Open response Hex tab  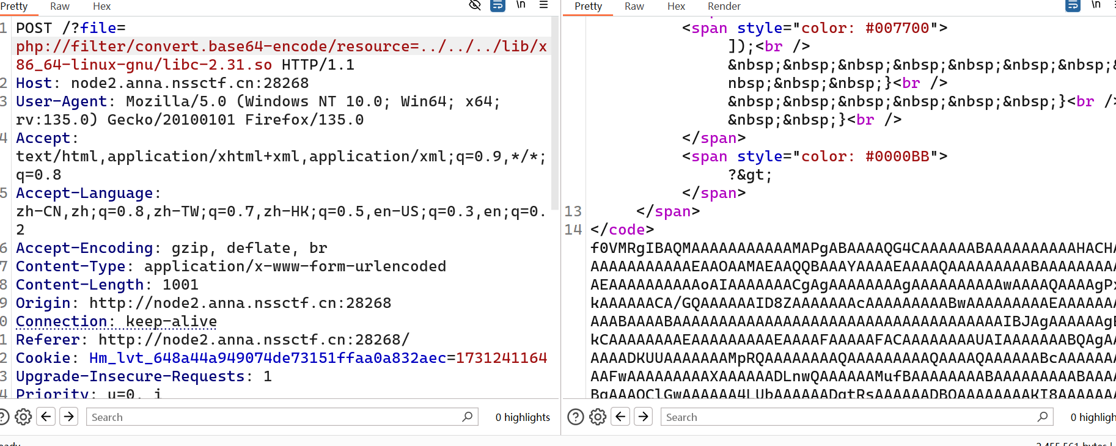coord(676,6)
